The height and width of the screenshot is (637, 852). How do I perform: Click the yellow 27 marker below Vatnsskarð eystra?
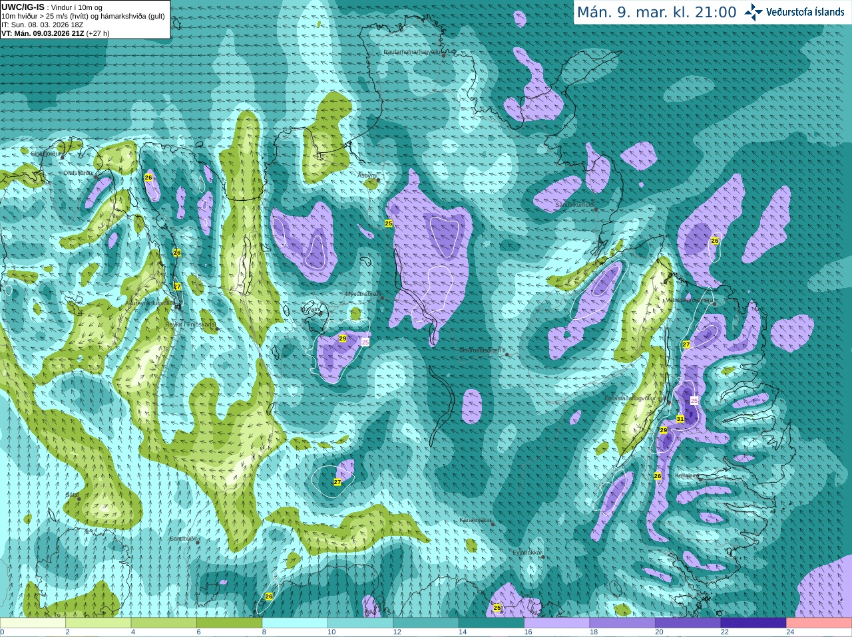(686, 344)
